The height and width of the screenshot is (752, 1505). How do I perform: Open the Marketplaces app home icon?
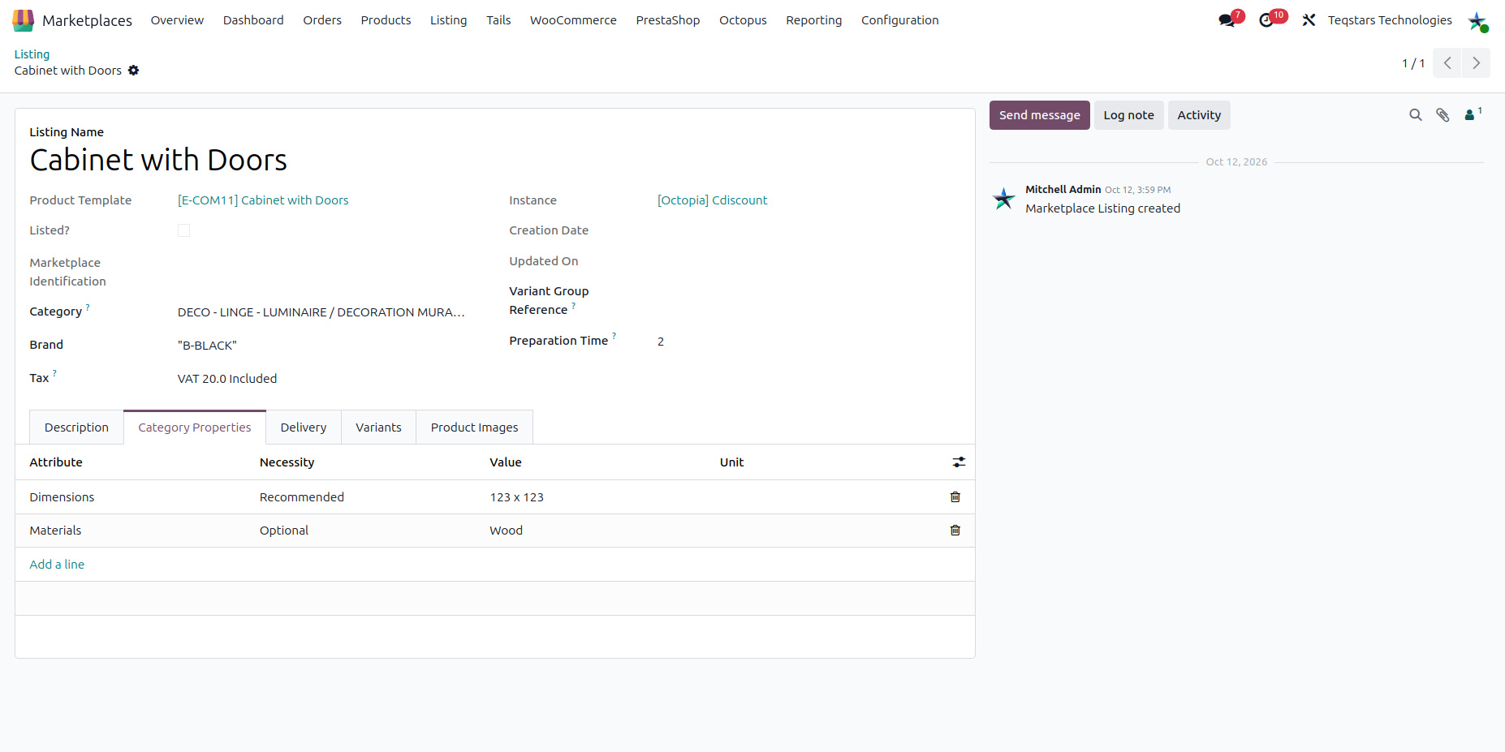click(24, 20)
